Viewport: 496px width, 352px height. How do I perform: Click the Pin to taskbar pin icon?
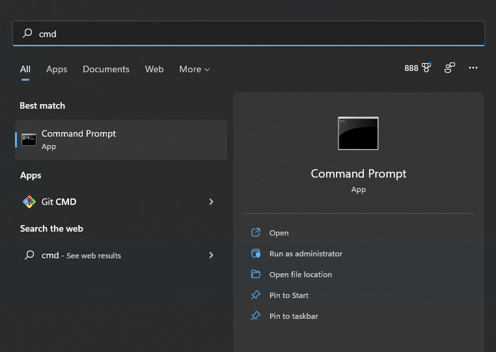[x=256, y=316]
